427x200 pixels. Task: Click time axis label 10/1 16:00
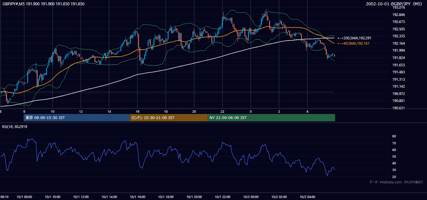(x=138, y=197)
